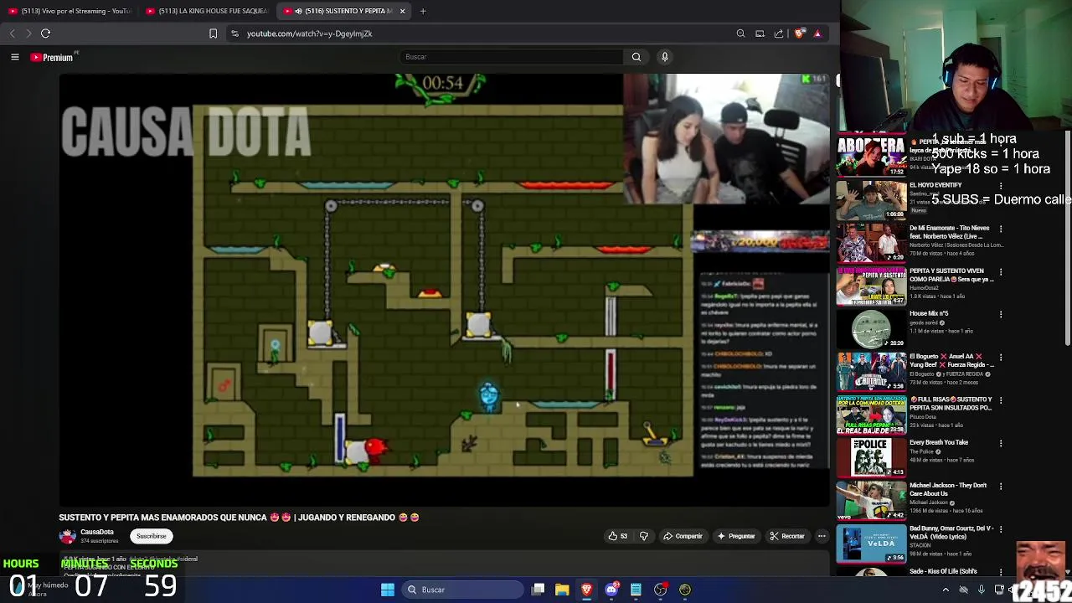The height and width of the screenshot is (603, 1072).
Task: Open site settings icon in address bar
Action: (234, 33)
